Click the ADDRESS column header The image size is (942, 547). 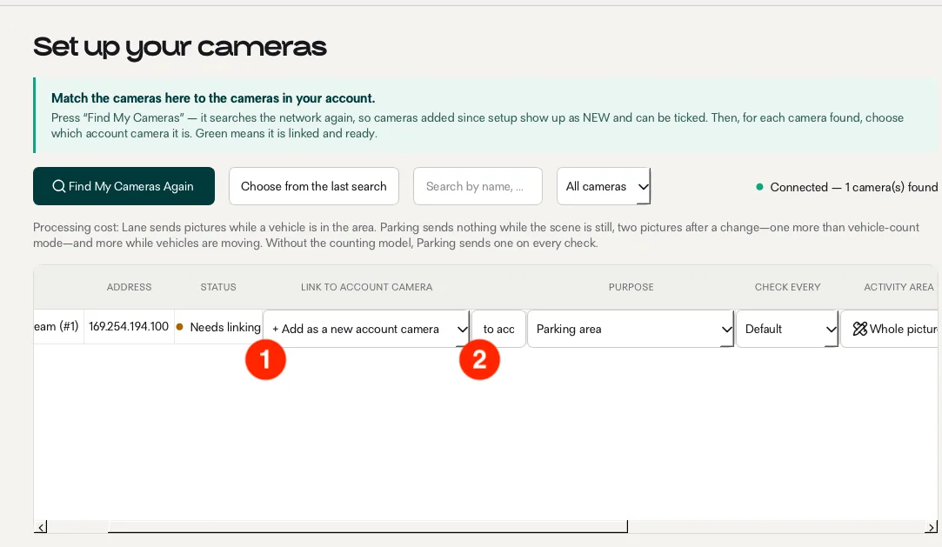click(129, 287)
